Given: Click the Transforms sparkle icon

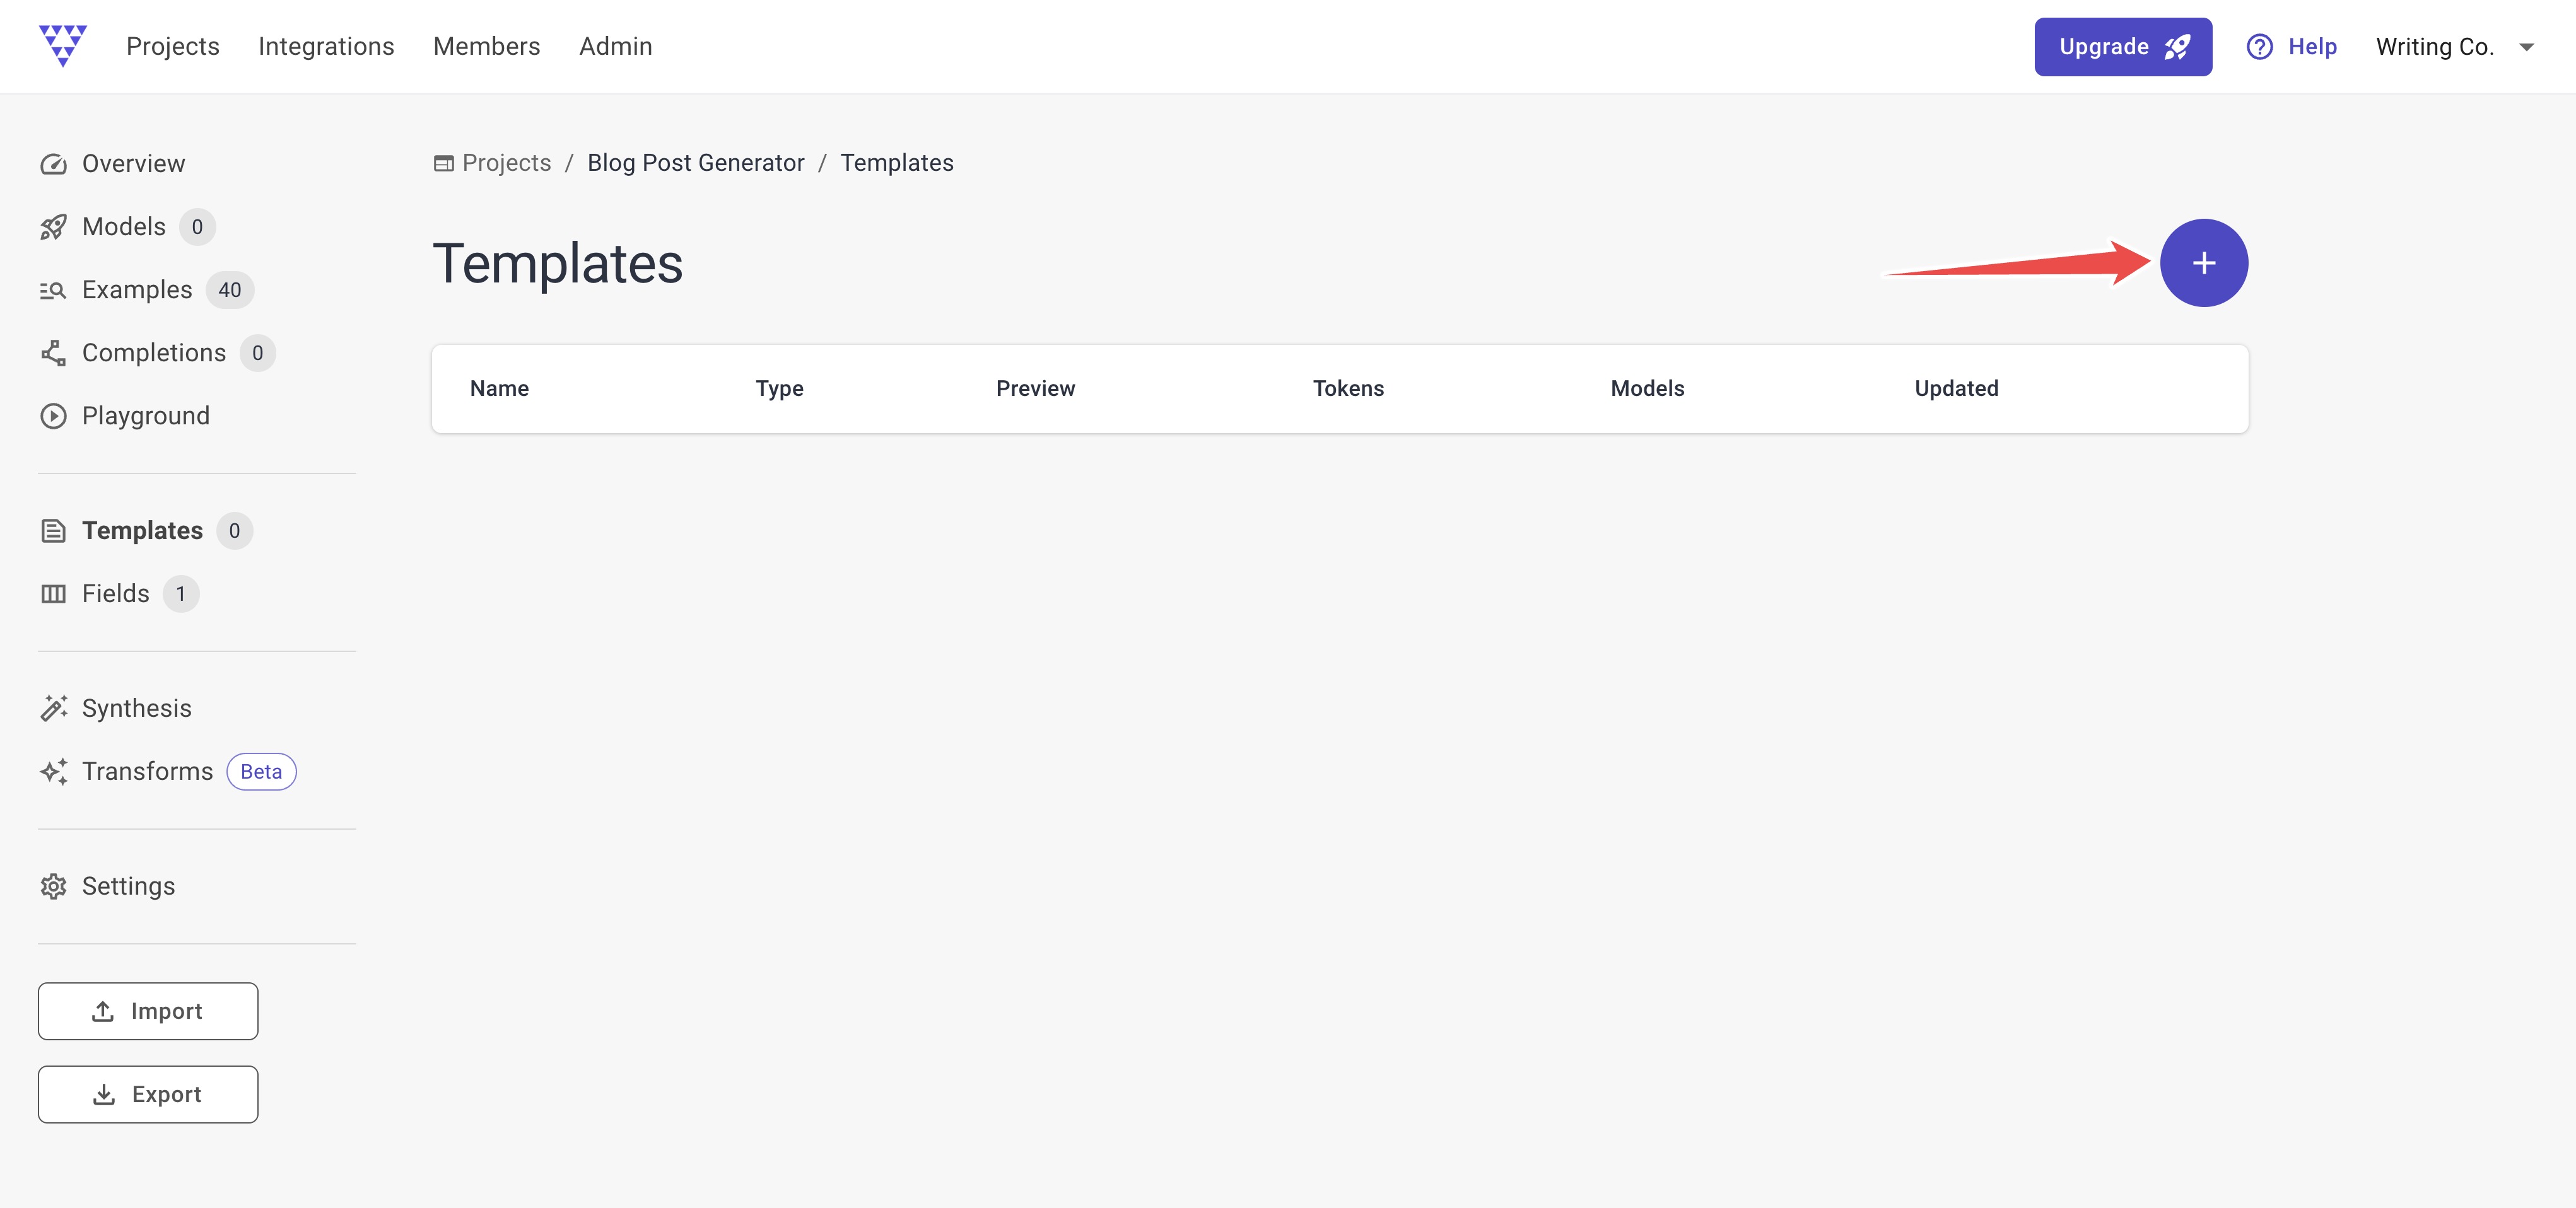Looking at the screenshot, I should point(53,771).
